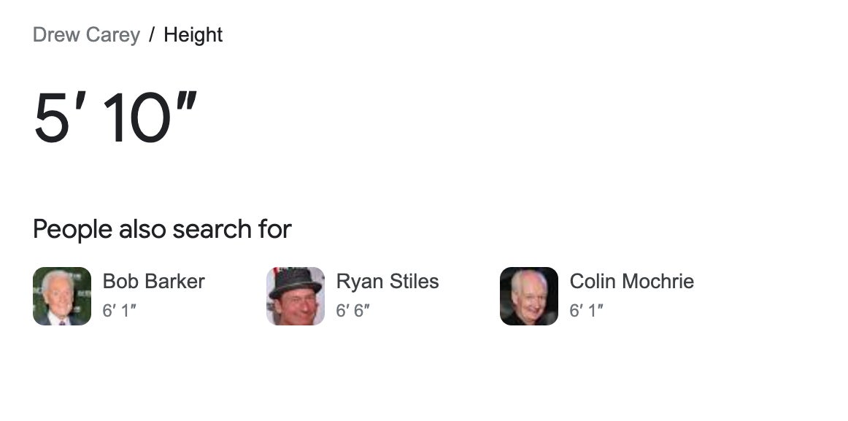Image resolution: width=848 pixels, height=421 pixels.
Task: Click the 6′ 1″ height under Bob Barker
Action: [119, 311]
